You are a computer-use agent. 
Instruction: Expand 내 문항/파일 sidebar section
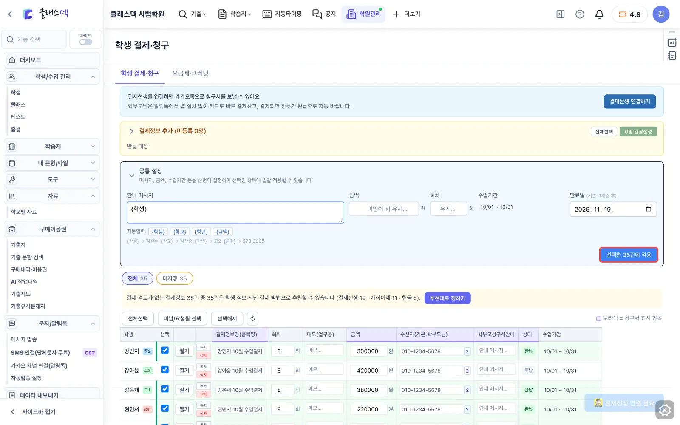[x=52, y=163]
